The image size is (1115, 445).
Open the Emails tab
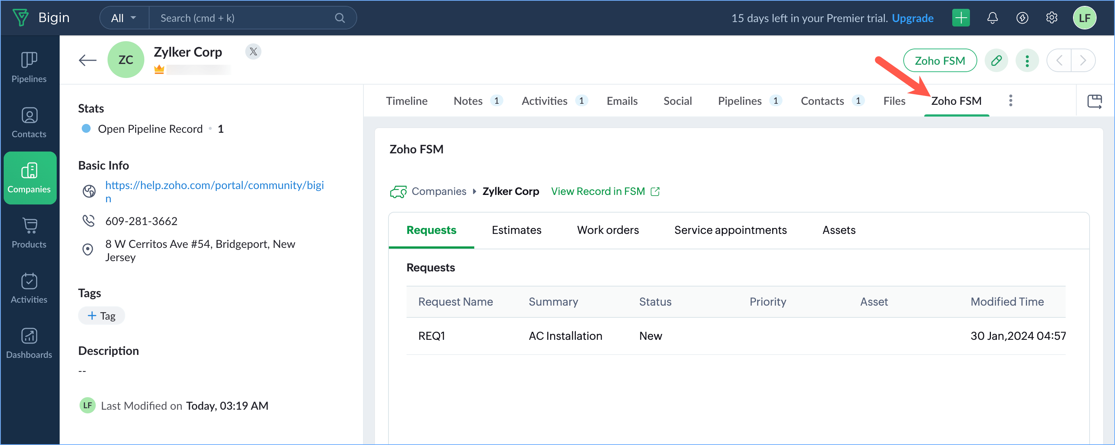pyautogui.click(x=622, y=101)
